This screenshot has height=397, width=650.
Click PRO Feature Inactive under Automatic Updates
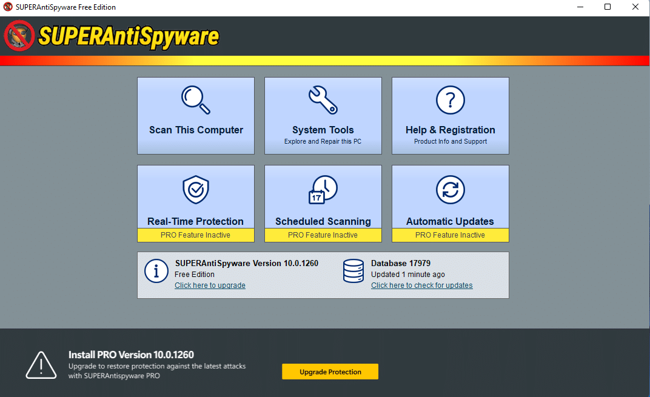(x=450, y=235)
